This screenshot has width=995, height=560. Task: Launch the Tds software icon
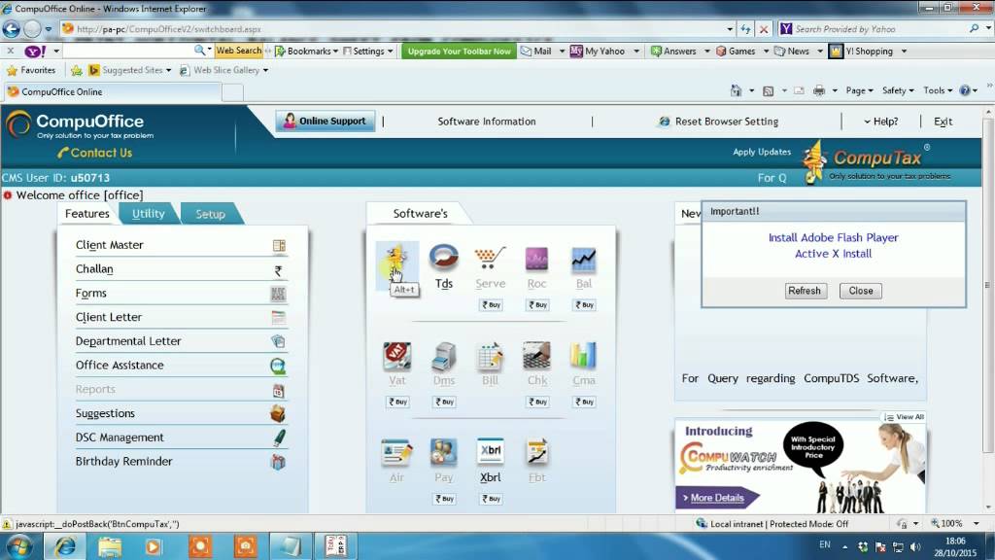pos(443,258)
